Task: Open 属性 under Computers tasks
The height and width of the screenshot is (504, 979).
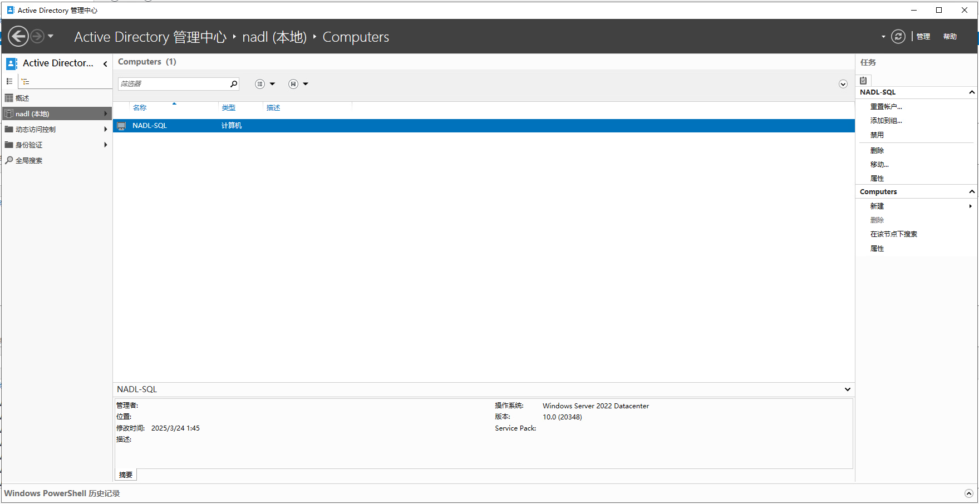Action: click(877, 248)
